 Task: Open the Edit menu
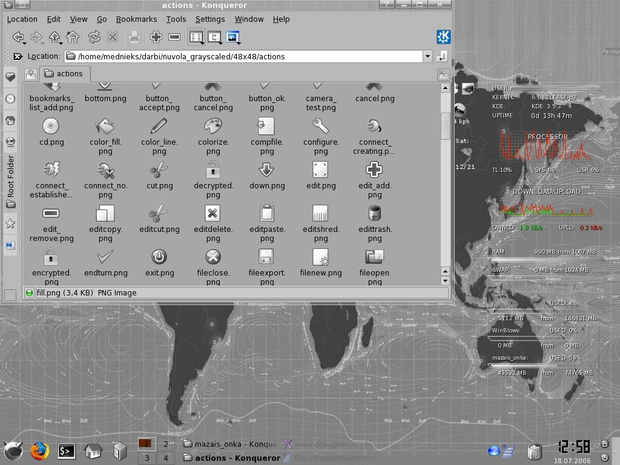coord(54,19)
